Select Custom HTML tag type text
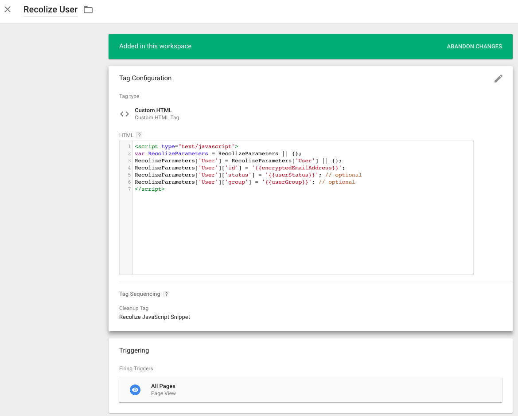Viewport: 518px width, 416px height. tap(153, 110)
